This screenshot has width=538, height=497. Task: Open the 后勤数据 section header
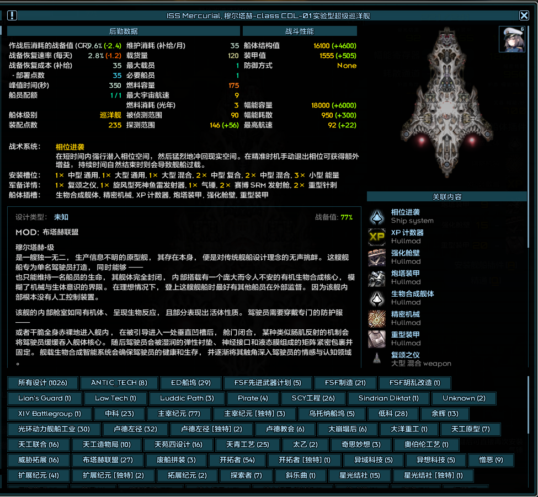pos(123,31)
